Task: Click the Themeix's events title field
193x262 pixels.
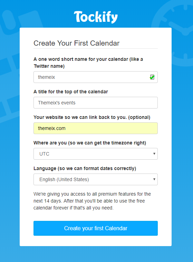Action: pos(96,103)
